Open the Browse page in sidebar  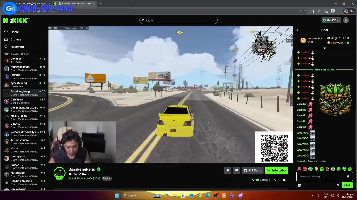13,39
